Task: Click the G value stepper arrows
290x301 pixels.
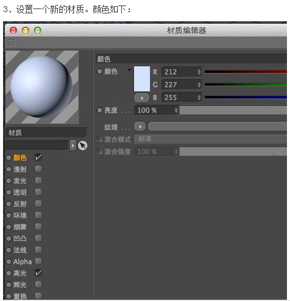Action: tap(199, 85)
